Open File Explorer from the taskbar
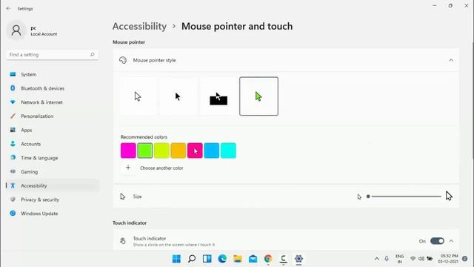Image resolution: width=474 pixels, height=267 pixels. [238, 259]
